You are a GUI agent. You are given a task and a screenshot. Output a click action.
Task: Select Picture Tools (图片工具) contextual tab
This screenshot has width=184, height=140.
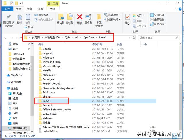click(53, 3)
